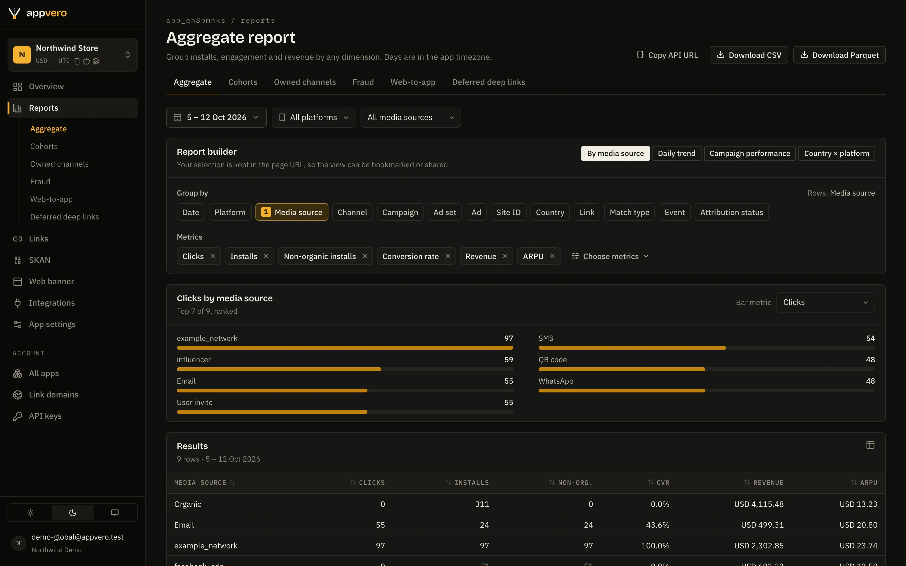Open the date range 5 – 12 Oct 2026 dropdown
Image resolution: width=906 pixels, height=566 pixels.
(216, 118)
